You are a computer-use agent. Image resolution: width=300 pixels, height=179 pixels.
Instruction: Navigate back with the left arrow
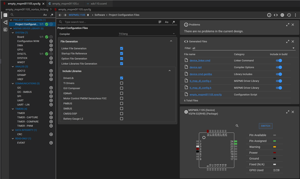pyautogui.click(x=60, y=15)
